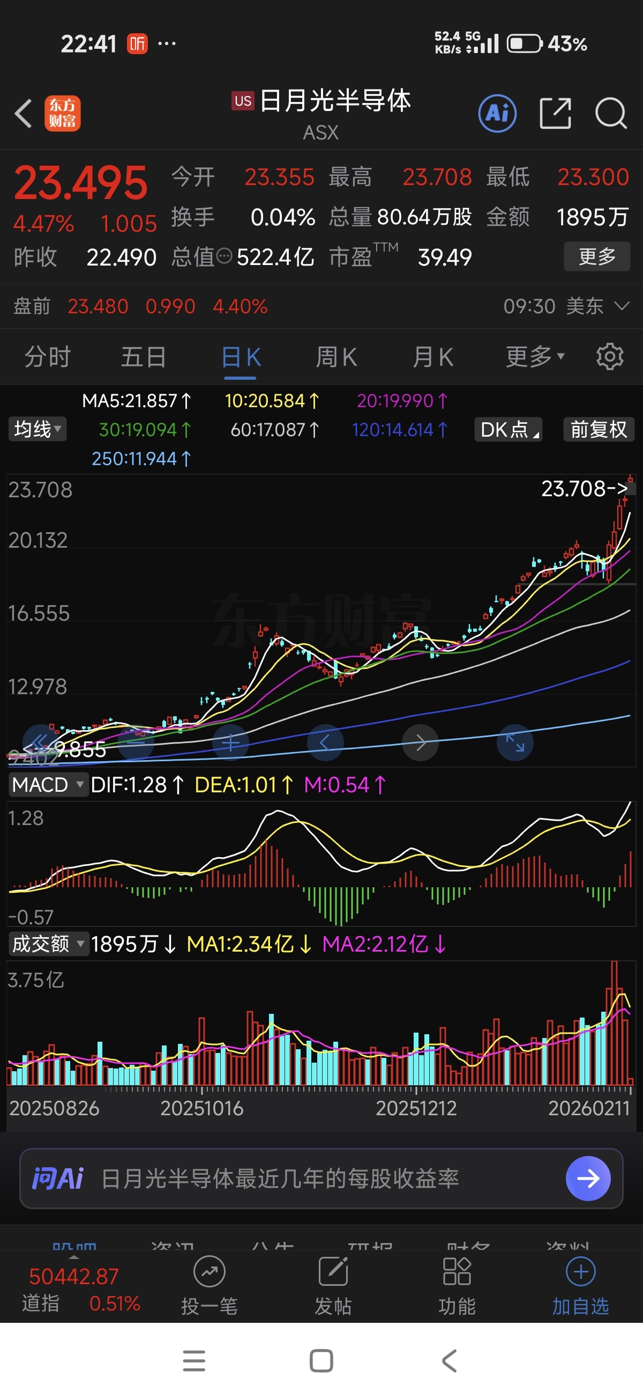
Task: Open the MACD indicator dropdown
Action: [x=48, y=785]
